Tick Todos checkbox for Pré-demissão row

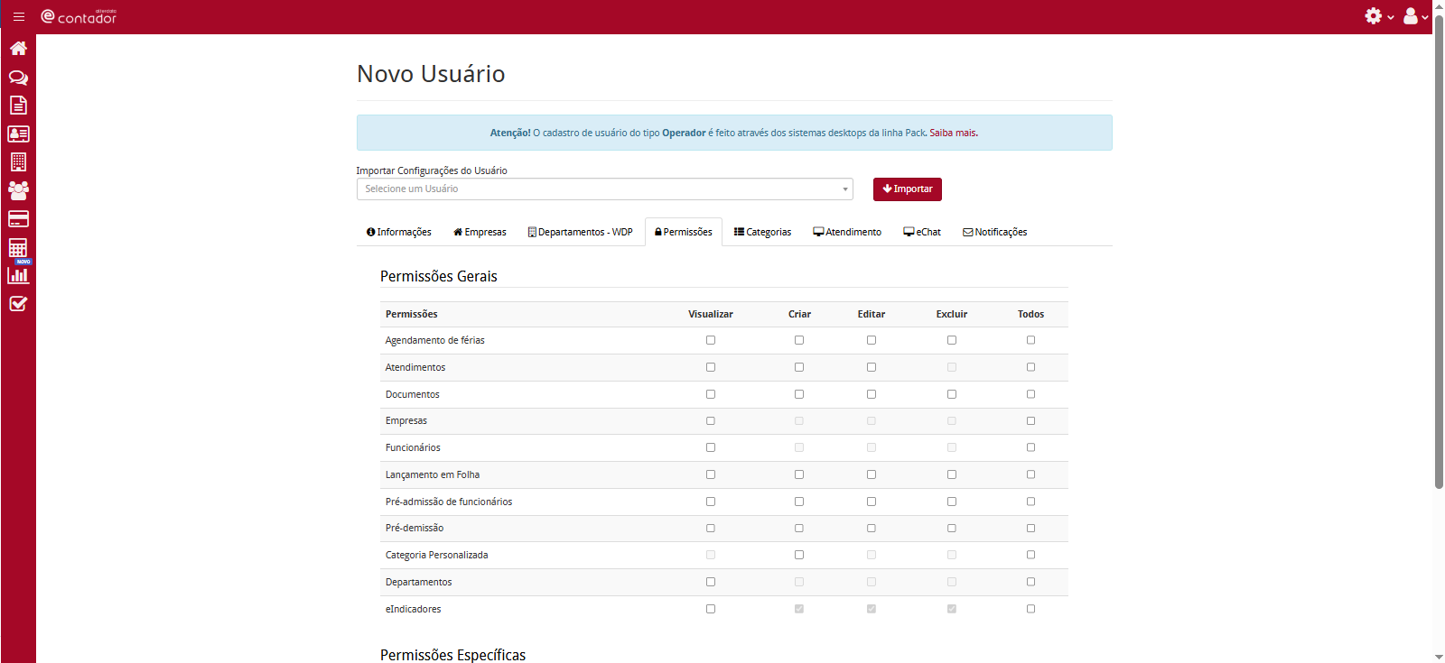coord(1030,529)
